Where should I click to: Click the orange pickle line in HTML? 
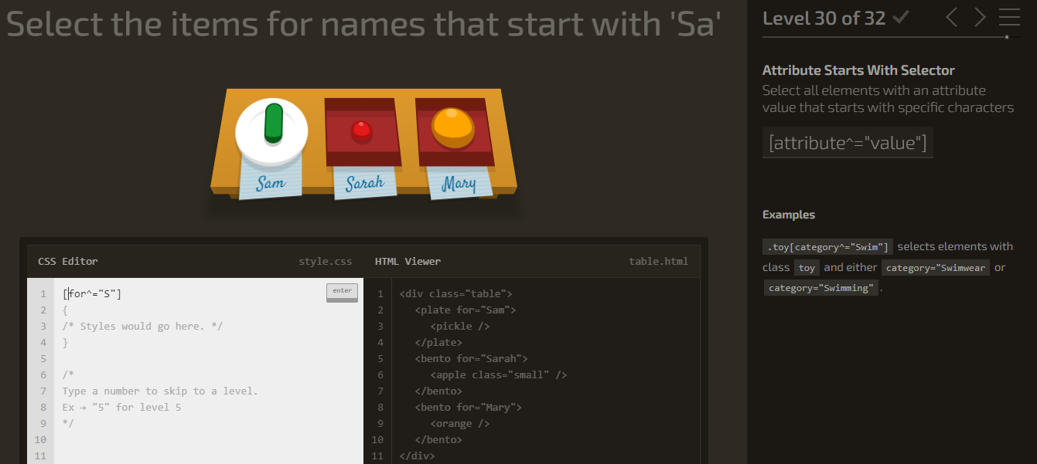(459, 423)
